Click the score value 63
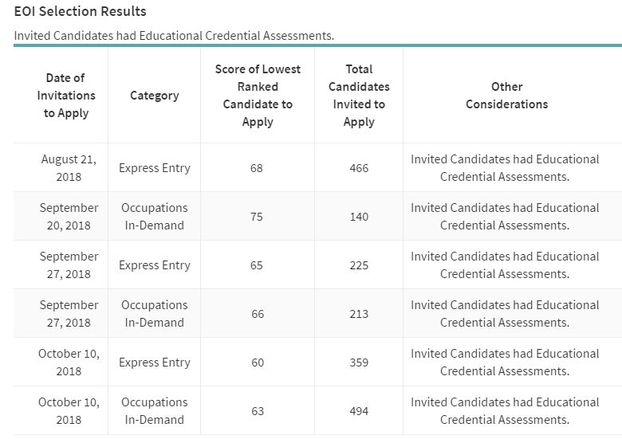Viewport: 622px width, 439px height. point(257,411)
